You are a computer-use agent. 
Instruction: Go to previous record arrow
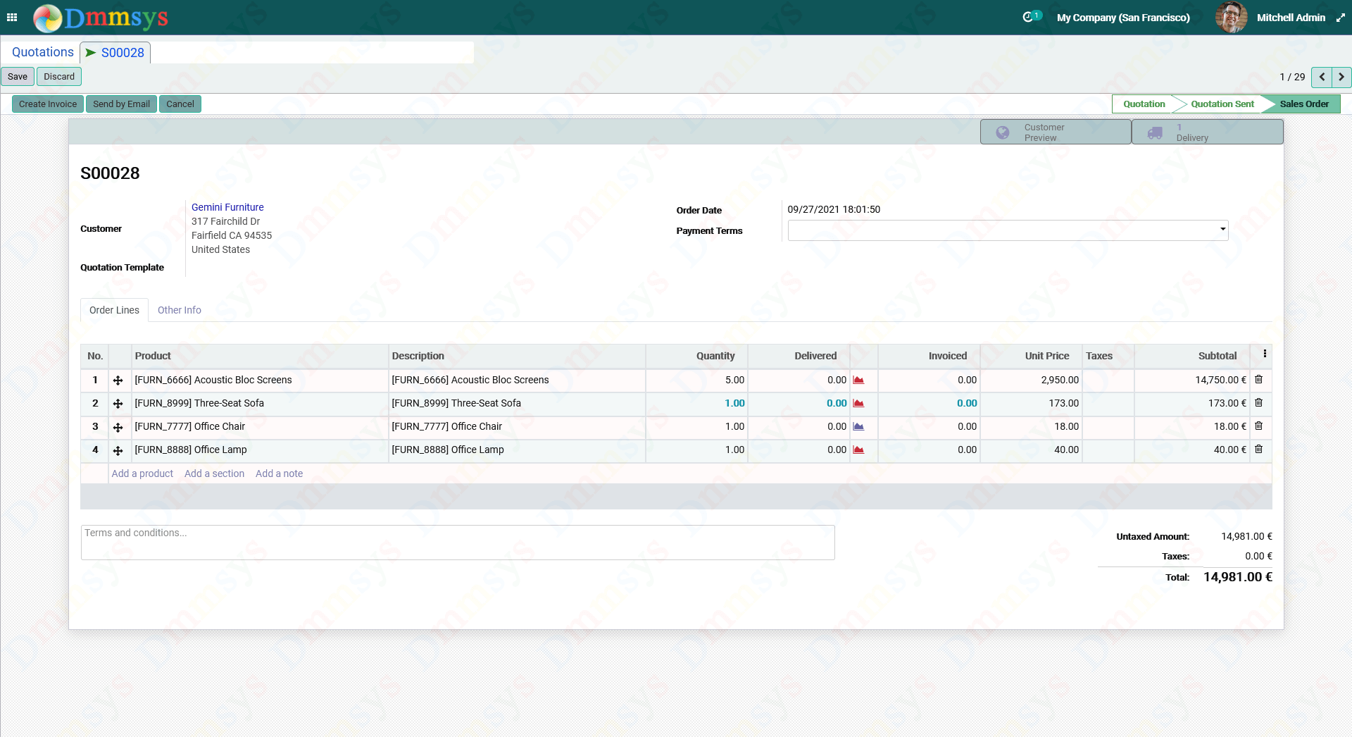(x=1322, y=77)
